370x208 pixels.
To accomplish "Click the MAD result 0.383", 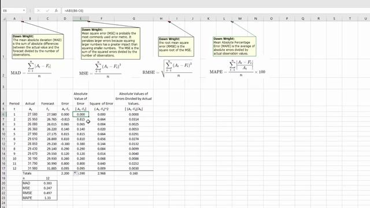I will [47, 183].
